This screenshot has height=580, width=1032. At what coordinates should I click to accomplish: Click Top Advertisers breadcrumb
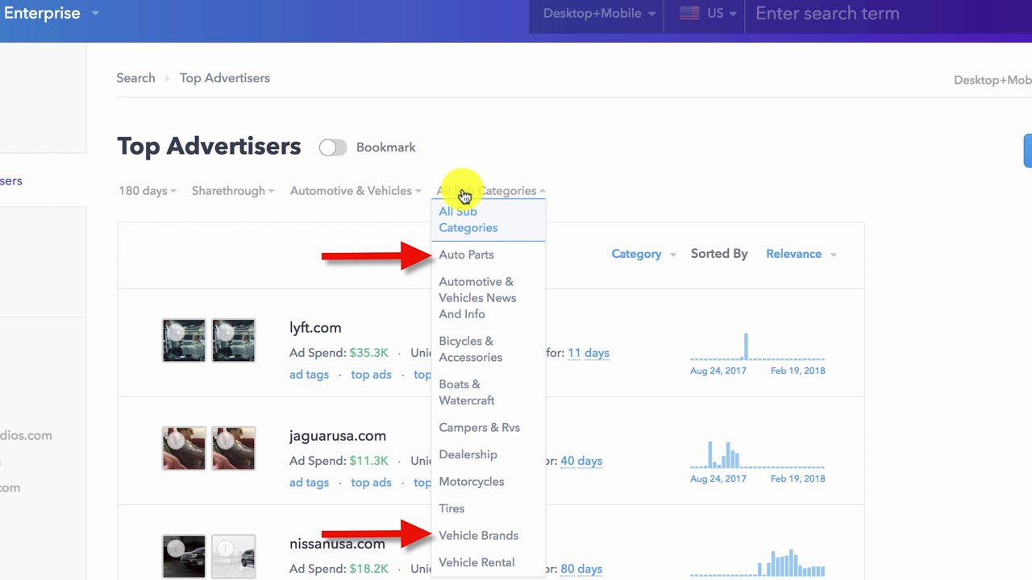tap(225, 78)
